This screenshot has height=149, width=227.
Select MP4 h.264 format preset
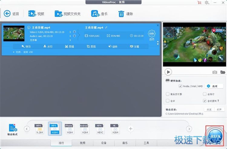[40, 129]
